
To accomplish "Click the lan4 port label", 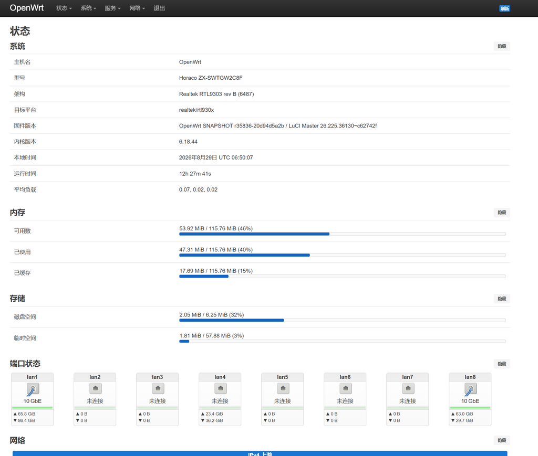I will [x=220, y=377].
